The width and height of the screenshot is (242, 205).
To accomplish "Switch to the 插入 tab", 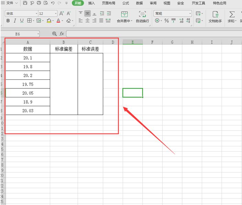I will (x=91, y=3).
